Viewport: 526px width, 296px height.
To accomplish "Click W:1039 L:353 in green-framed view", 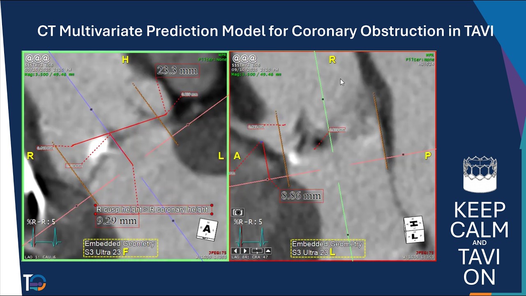I will [x=212, y=257].
